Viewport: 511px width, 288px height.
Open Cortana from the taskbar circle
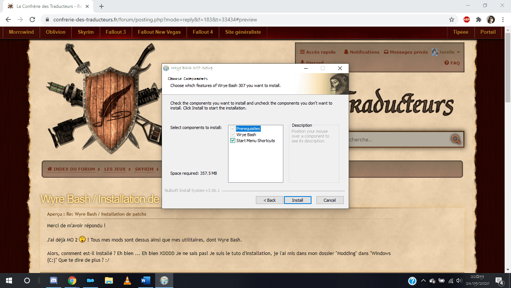point(27,280)
